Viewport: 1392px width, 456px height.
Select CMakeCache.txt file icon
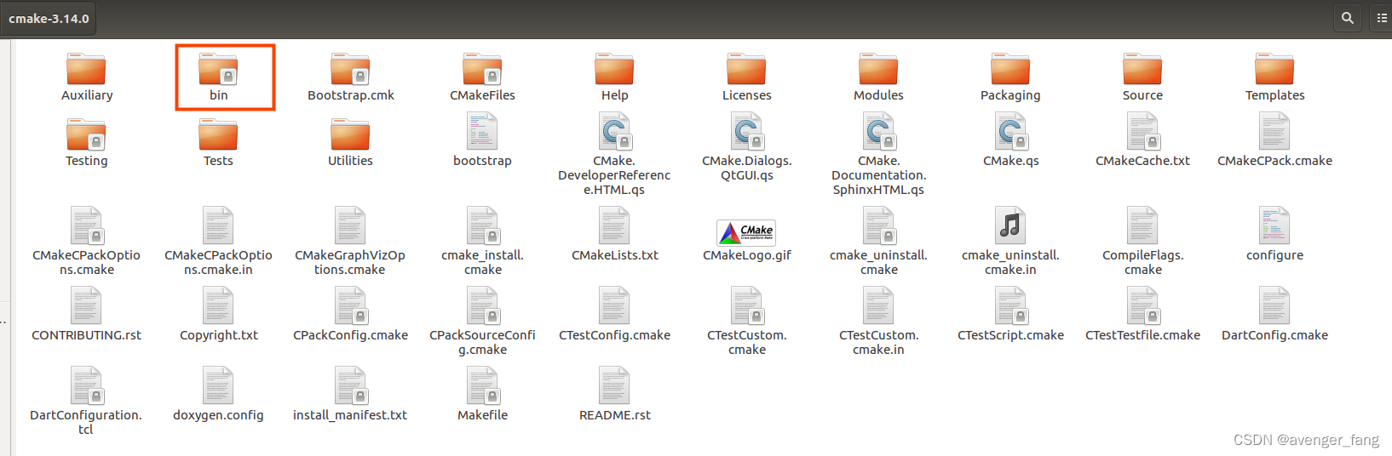pyautogui.click(x=1142, y=132)
